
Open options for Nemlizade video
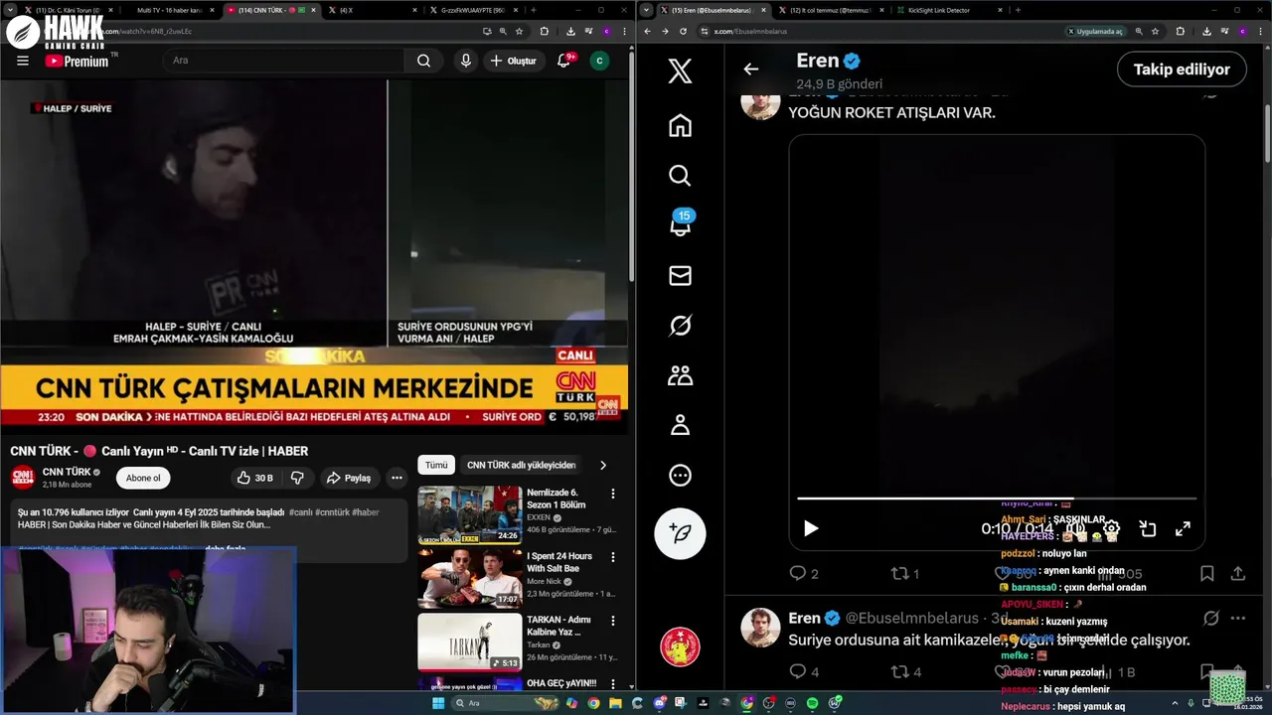coord(613,494)
